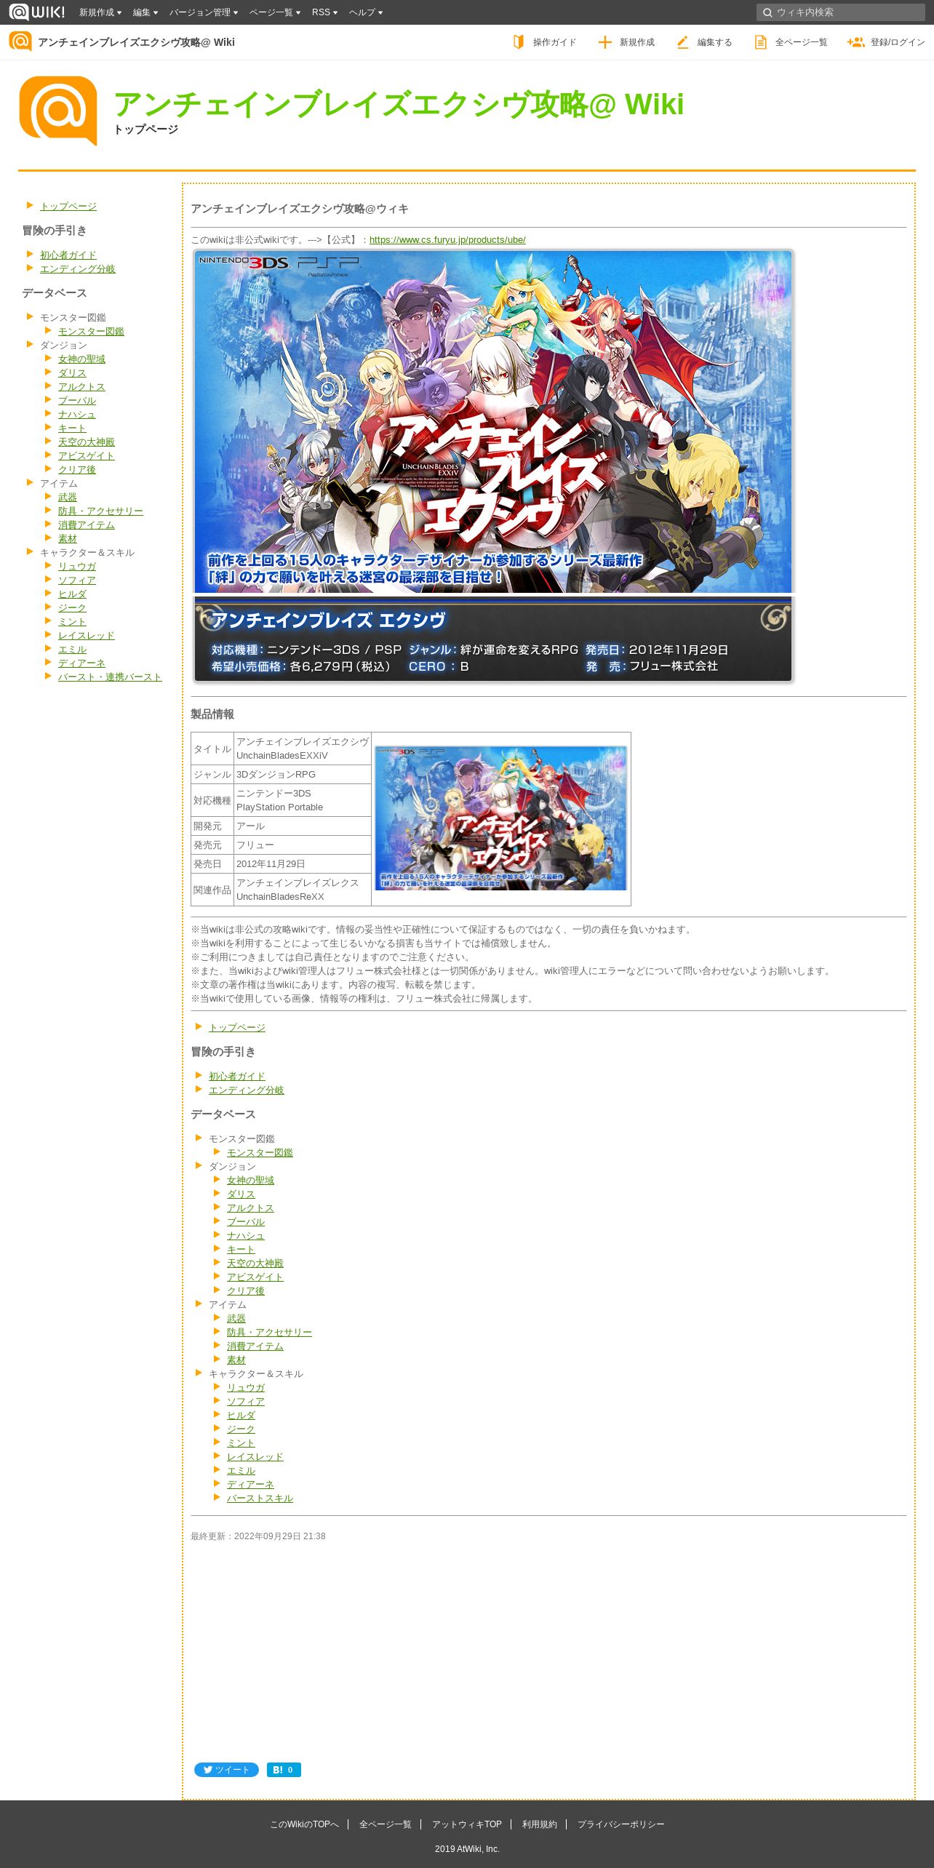
Task: Click the 操作ガイド book icon
Action: 518,42
